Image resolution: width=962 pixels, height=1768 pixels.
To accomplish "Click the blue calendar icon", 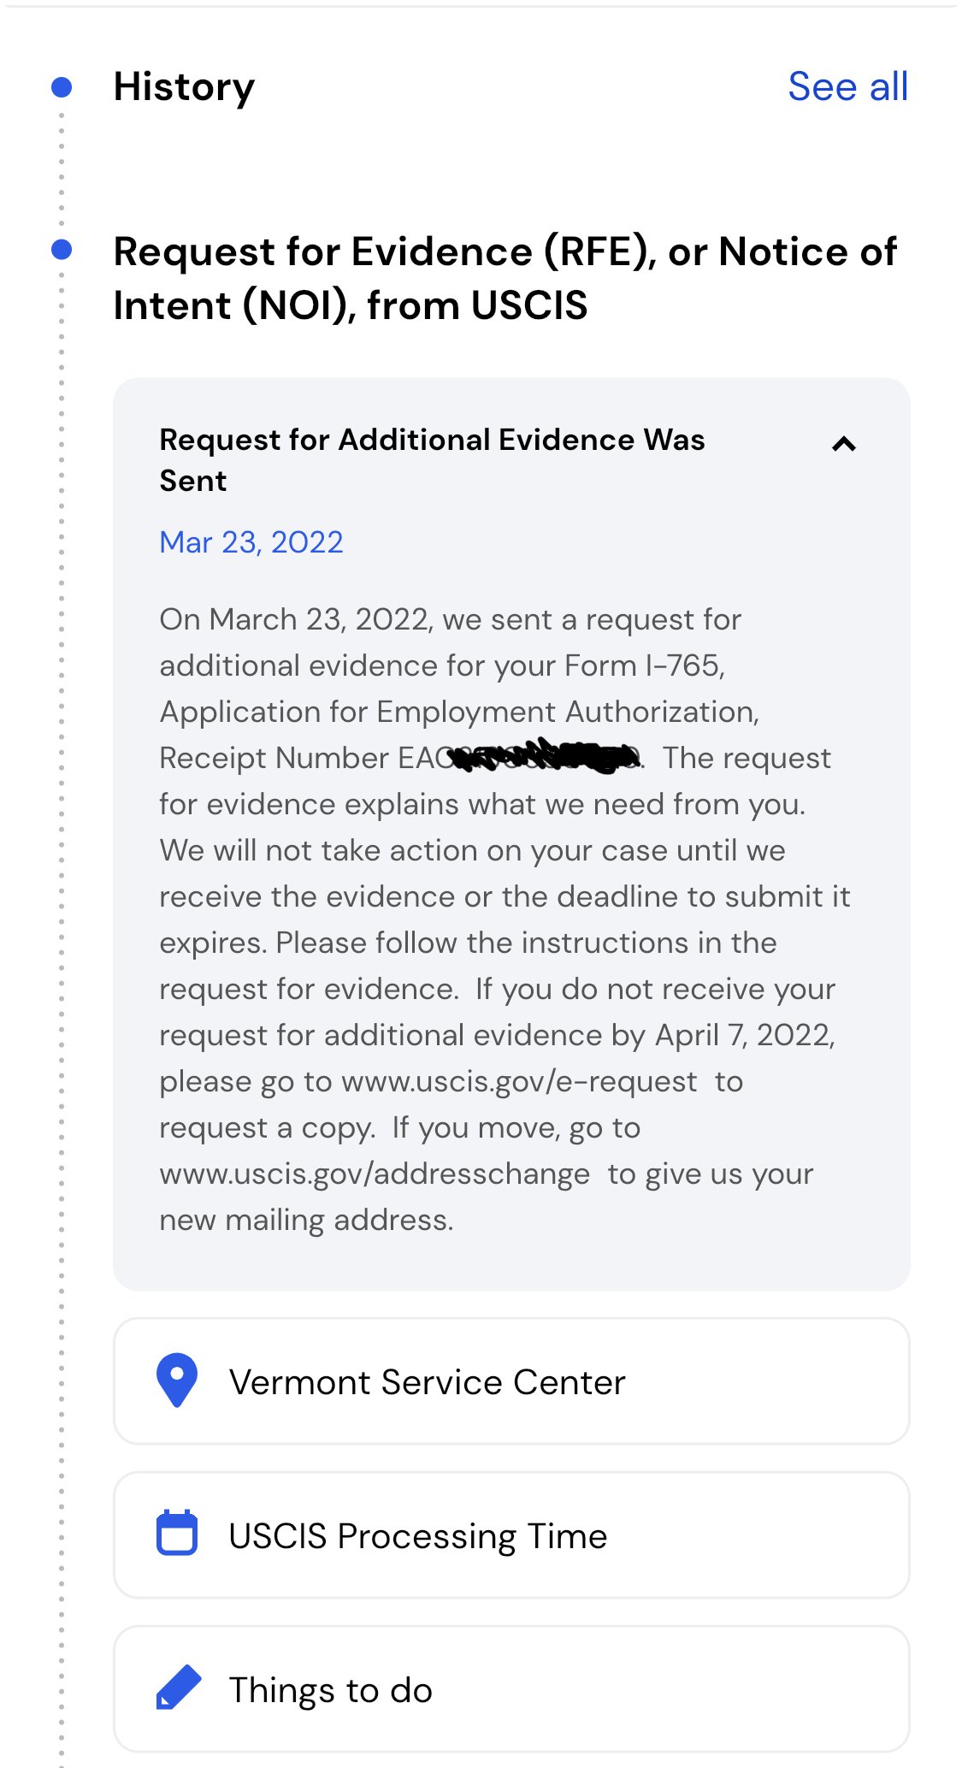I will coord(177,1533).
